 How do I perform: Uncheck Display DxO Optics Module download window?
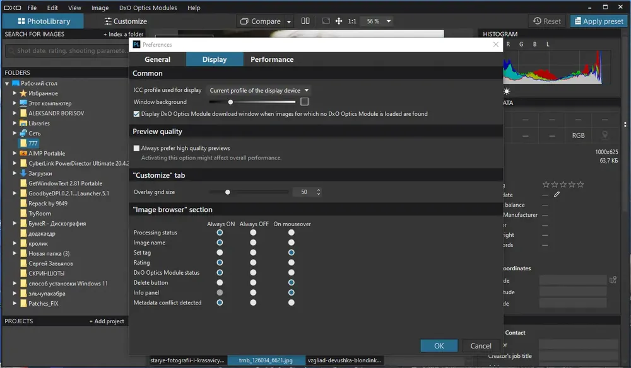136,114
